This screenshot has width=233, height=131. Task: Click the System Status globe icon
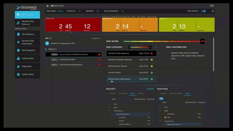18,74
